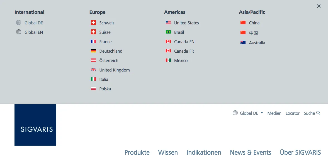Image resolution: width=328 pixels, height=158 pixels.
Task: Choose the France country link
Action: point(105,42)
